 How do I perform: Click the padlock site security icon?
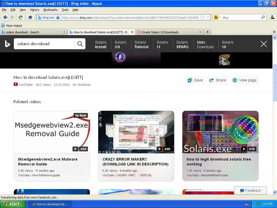coord(58,17)
